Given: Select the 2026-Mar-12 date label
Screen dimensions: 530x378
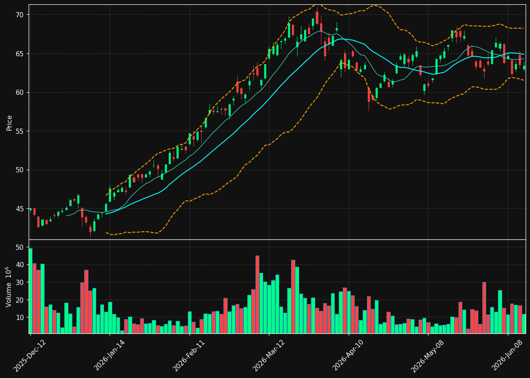Looking at the screenshot, I should [269, 355].
